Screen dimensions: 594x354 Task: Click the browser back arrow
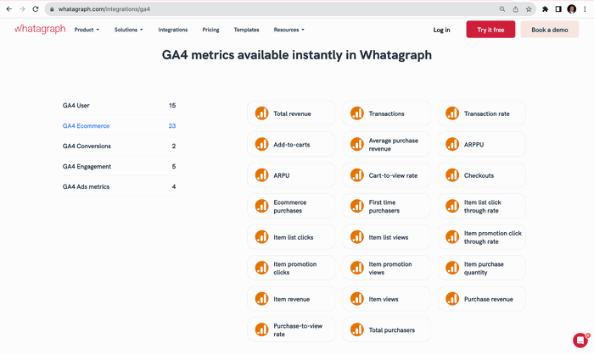[x=9, y=9]
